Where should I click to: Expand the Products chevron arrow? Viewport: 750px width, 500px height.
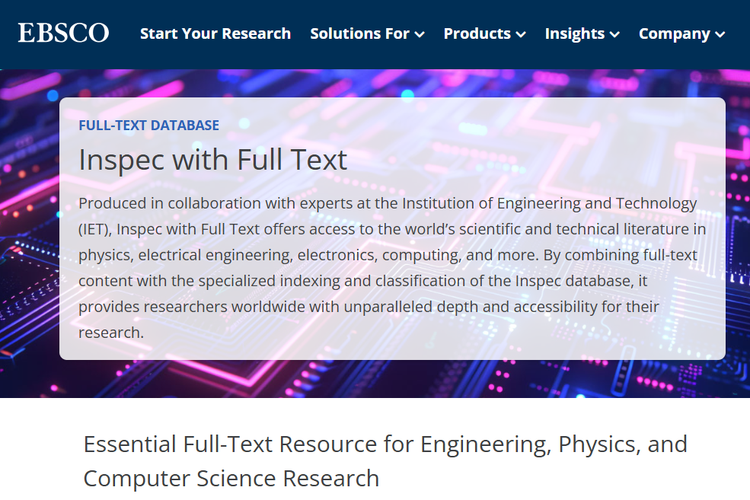pyautogui.click(x=521, y=34)
